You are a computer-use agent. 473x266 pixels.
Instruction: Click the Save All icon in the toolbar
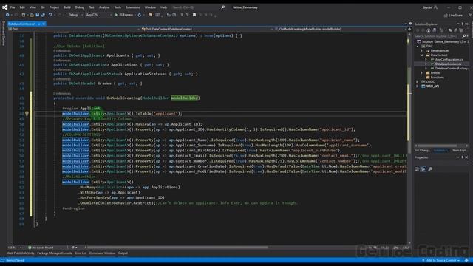[43, 15]
